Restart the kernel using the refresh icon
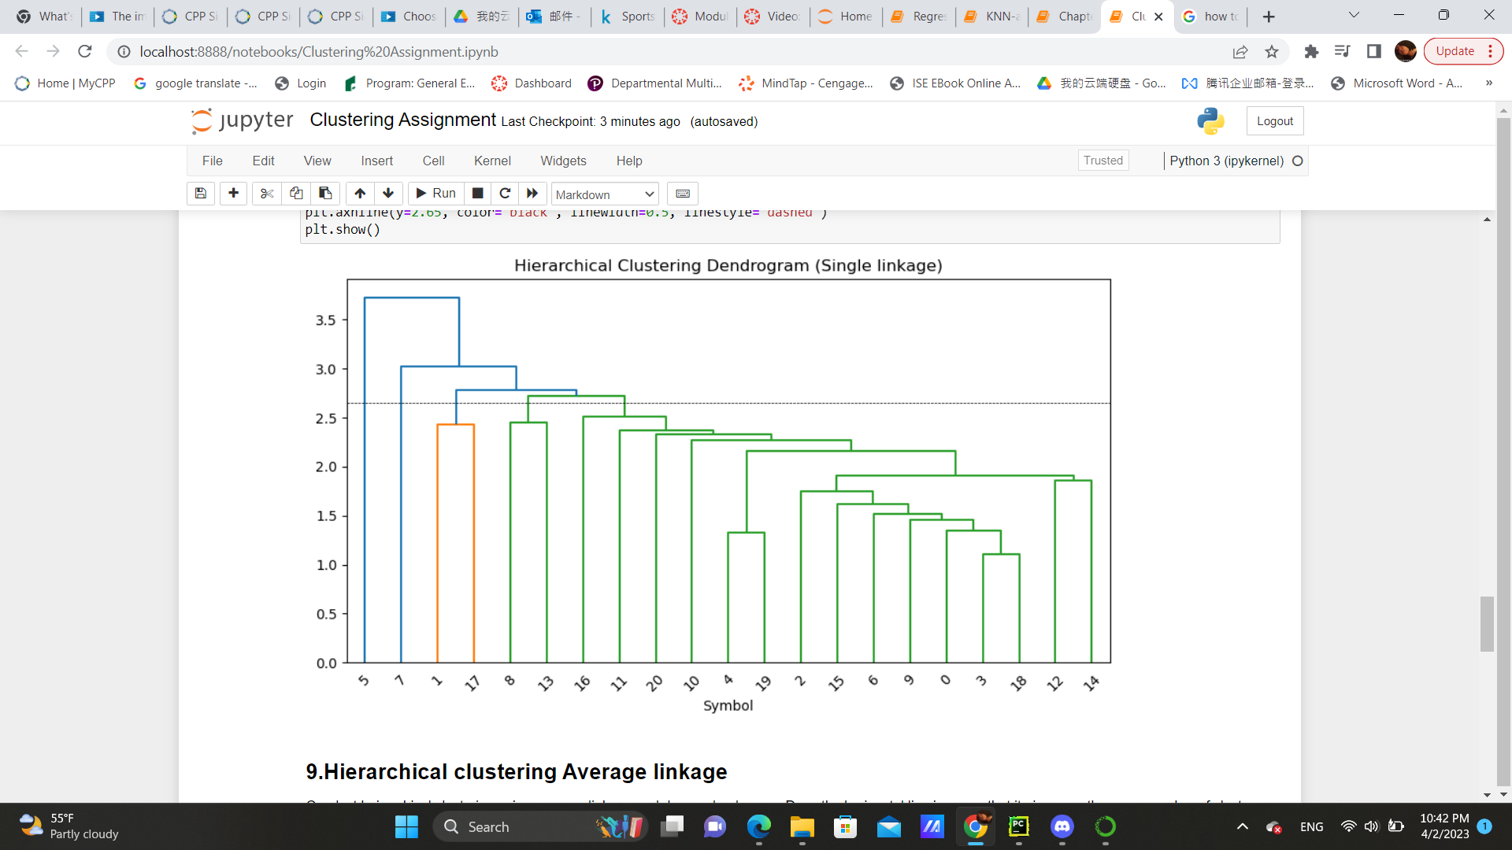The height and width of the screenshot is (850, 1512). pos(505,194)
